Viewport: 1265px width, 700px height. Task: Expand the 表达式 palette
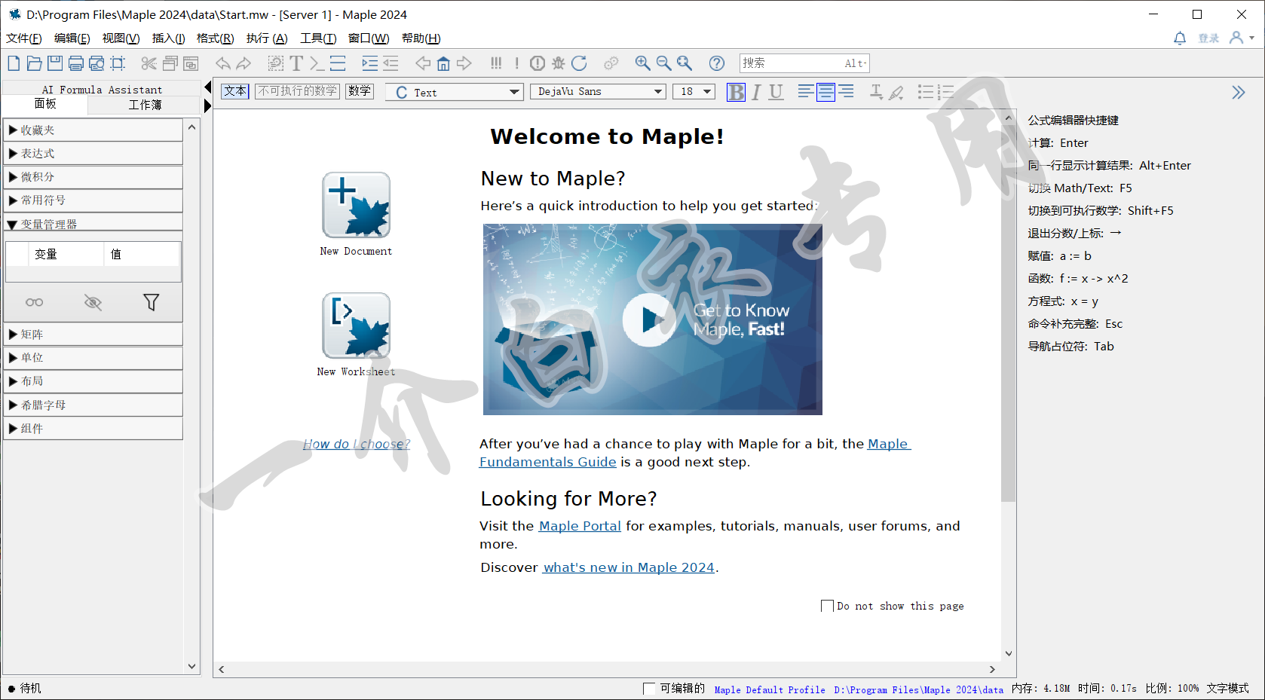pyautogui.click(x=93, y=154)
